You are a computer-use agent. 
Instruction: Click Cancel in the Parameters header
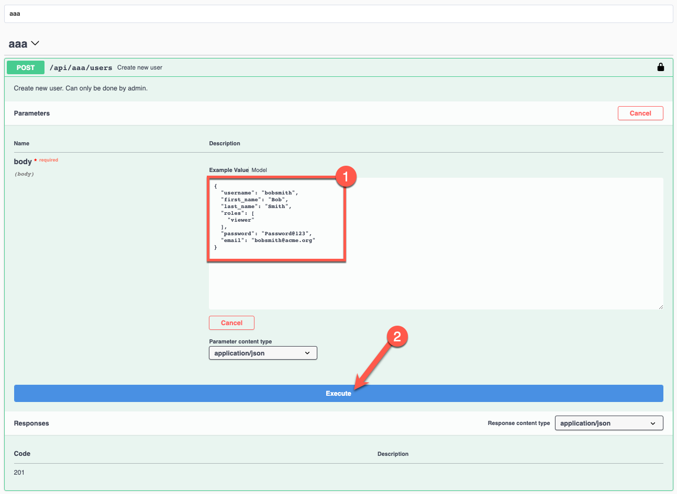point(640,113)
